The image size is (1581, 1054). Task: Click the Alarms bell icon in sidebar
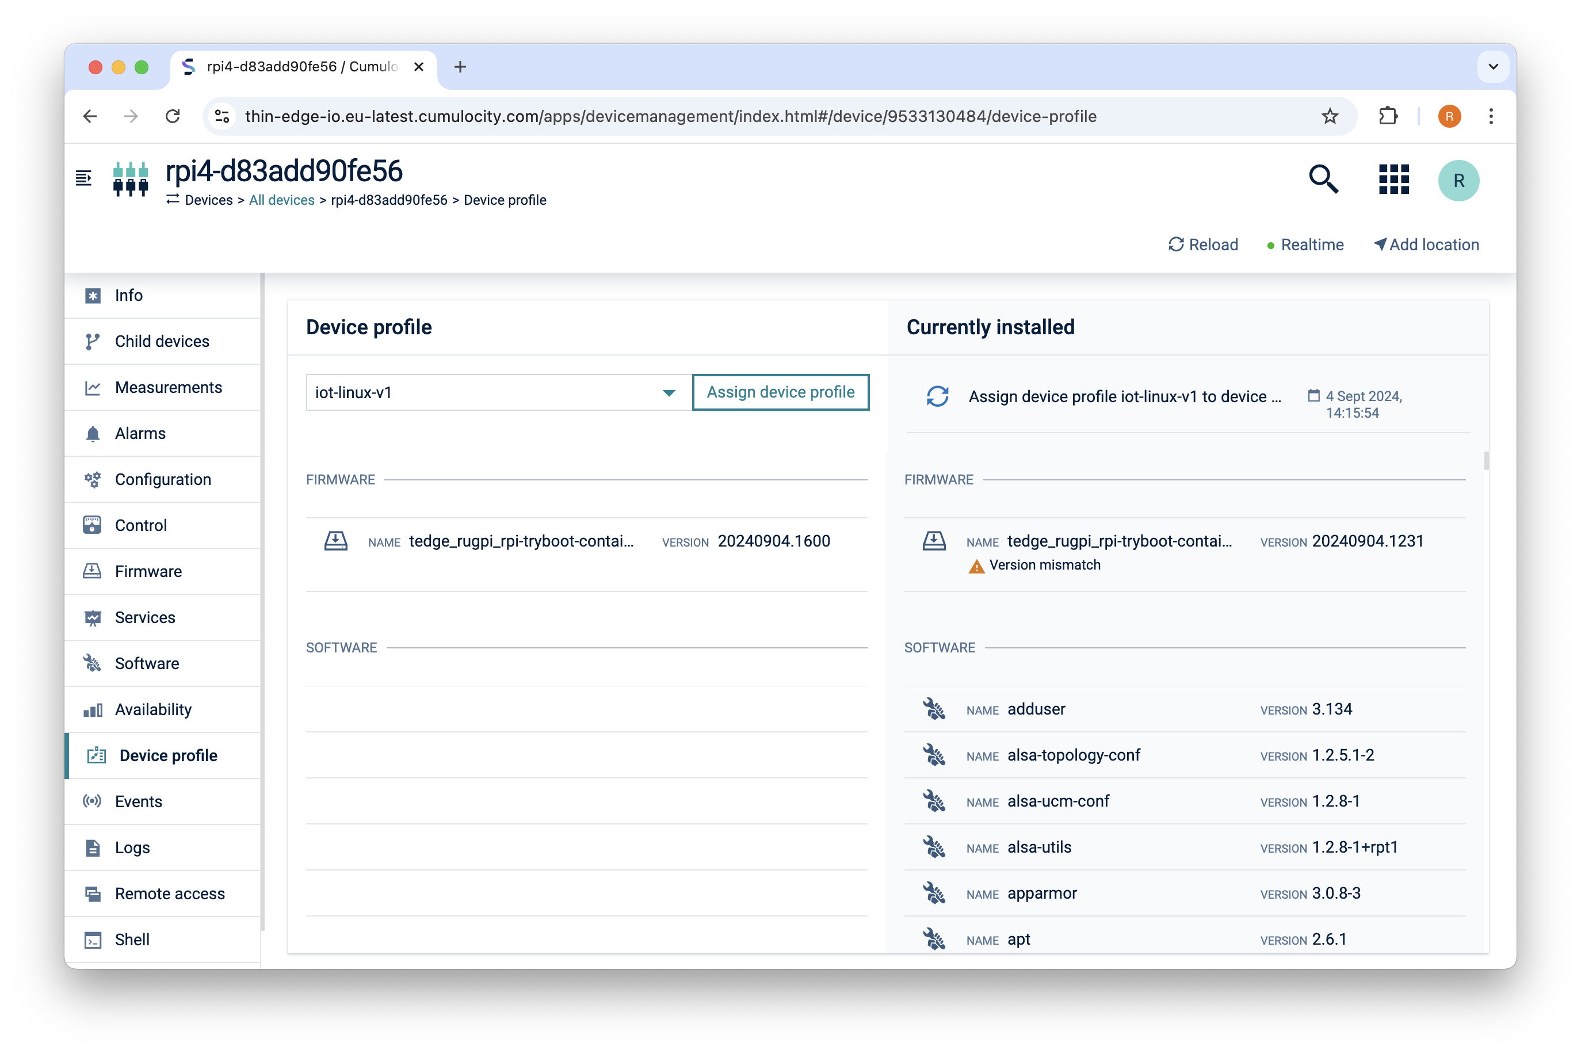(93, 433)
